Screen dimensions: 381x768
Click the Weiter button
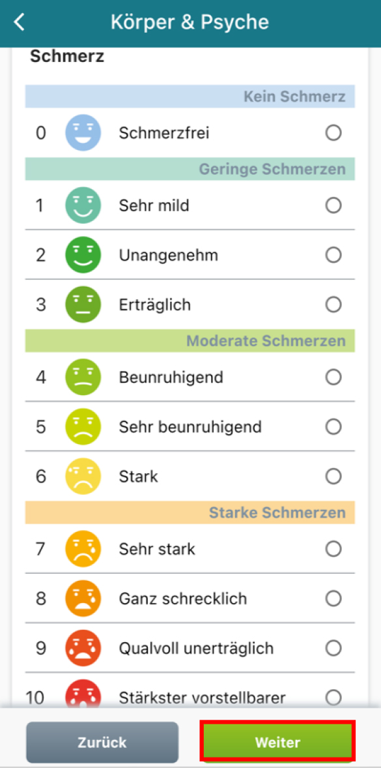(x=277, y=742)
